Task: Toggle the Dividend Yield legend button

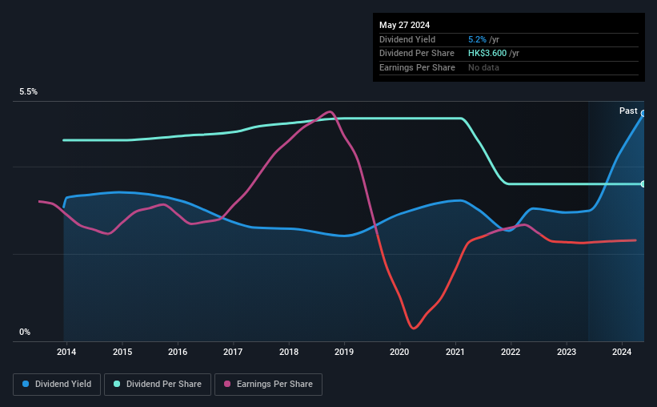Action: point(58,385)
